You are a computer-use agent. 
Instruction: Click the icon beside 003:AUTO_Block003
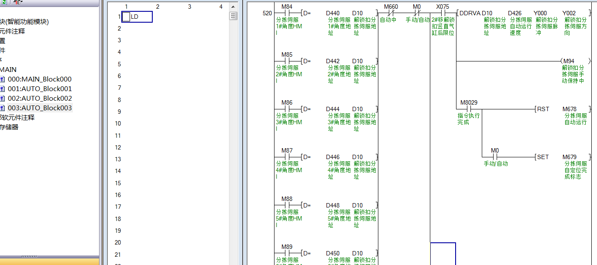[x=3, y=108]
